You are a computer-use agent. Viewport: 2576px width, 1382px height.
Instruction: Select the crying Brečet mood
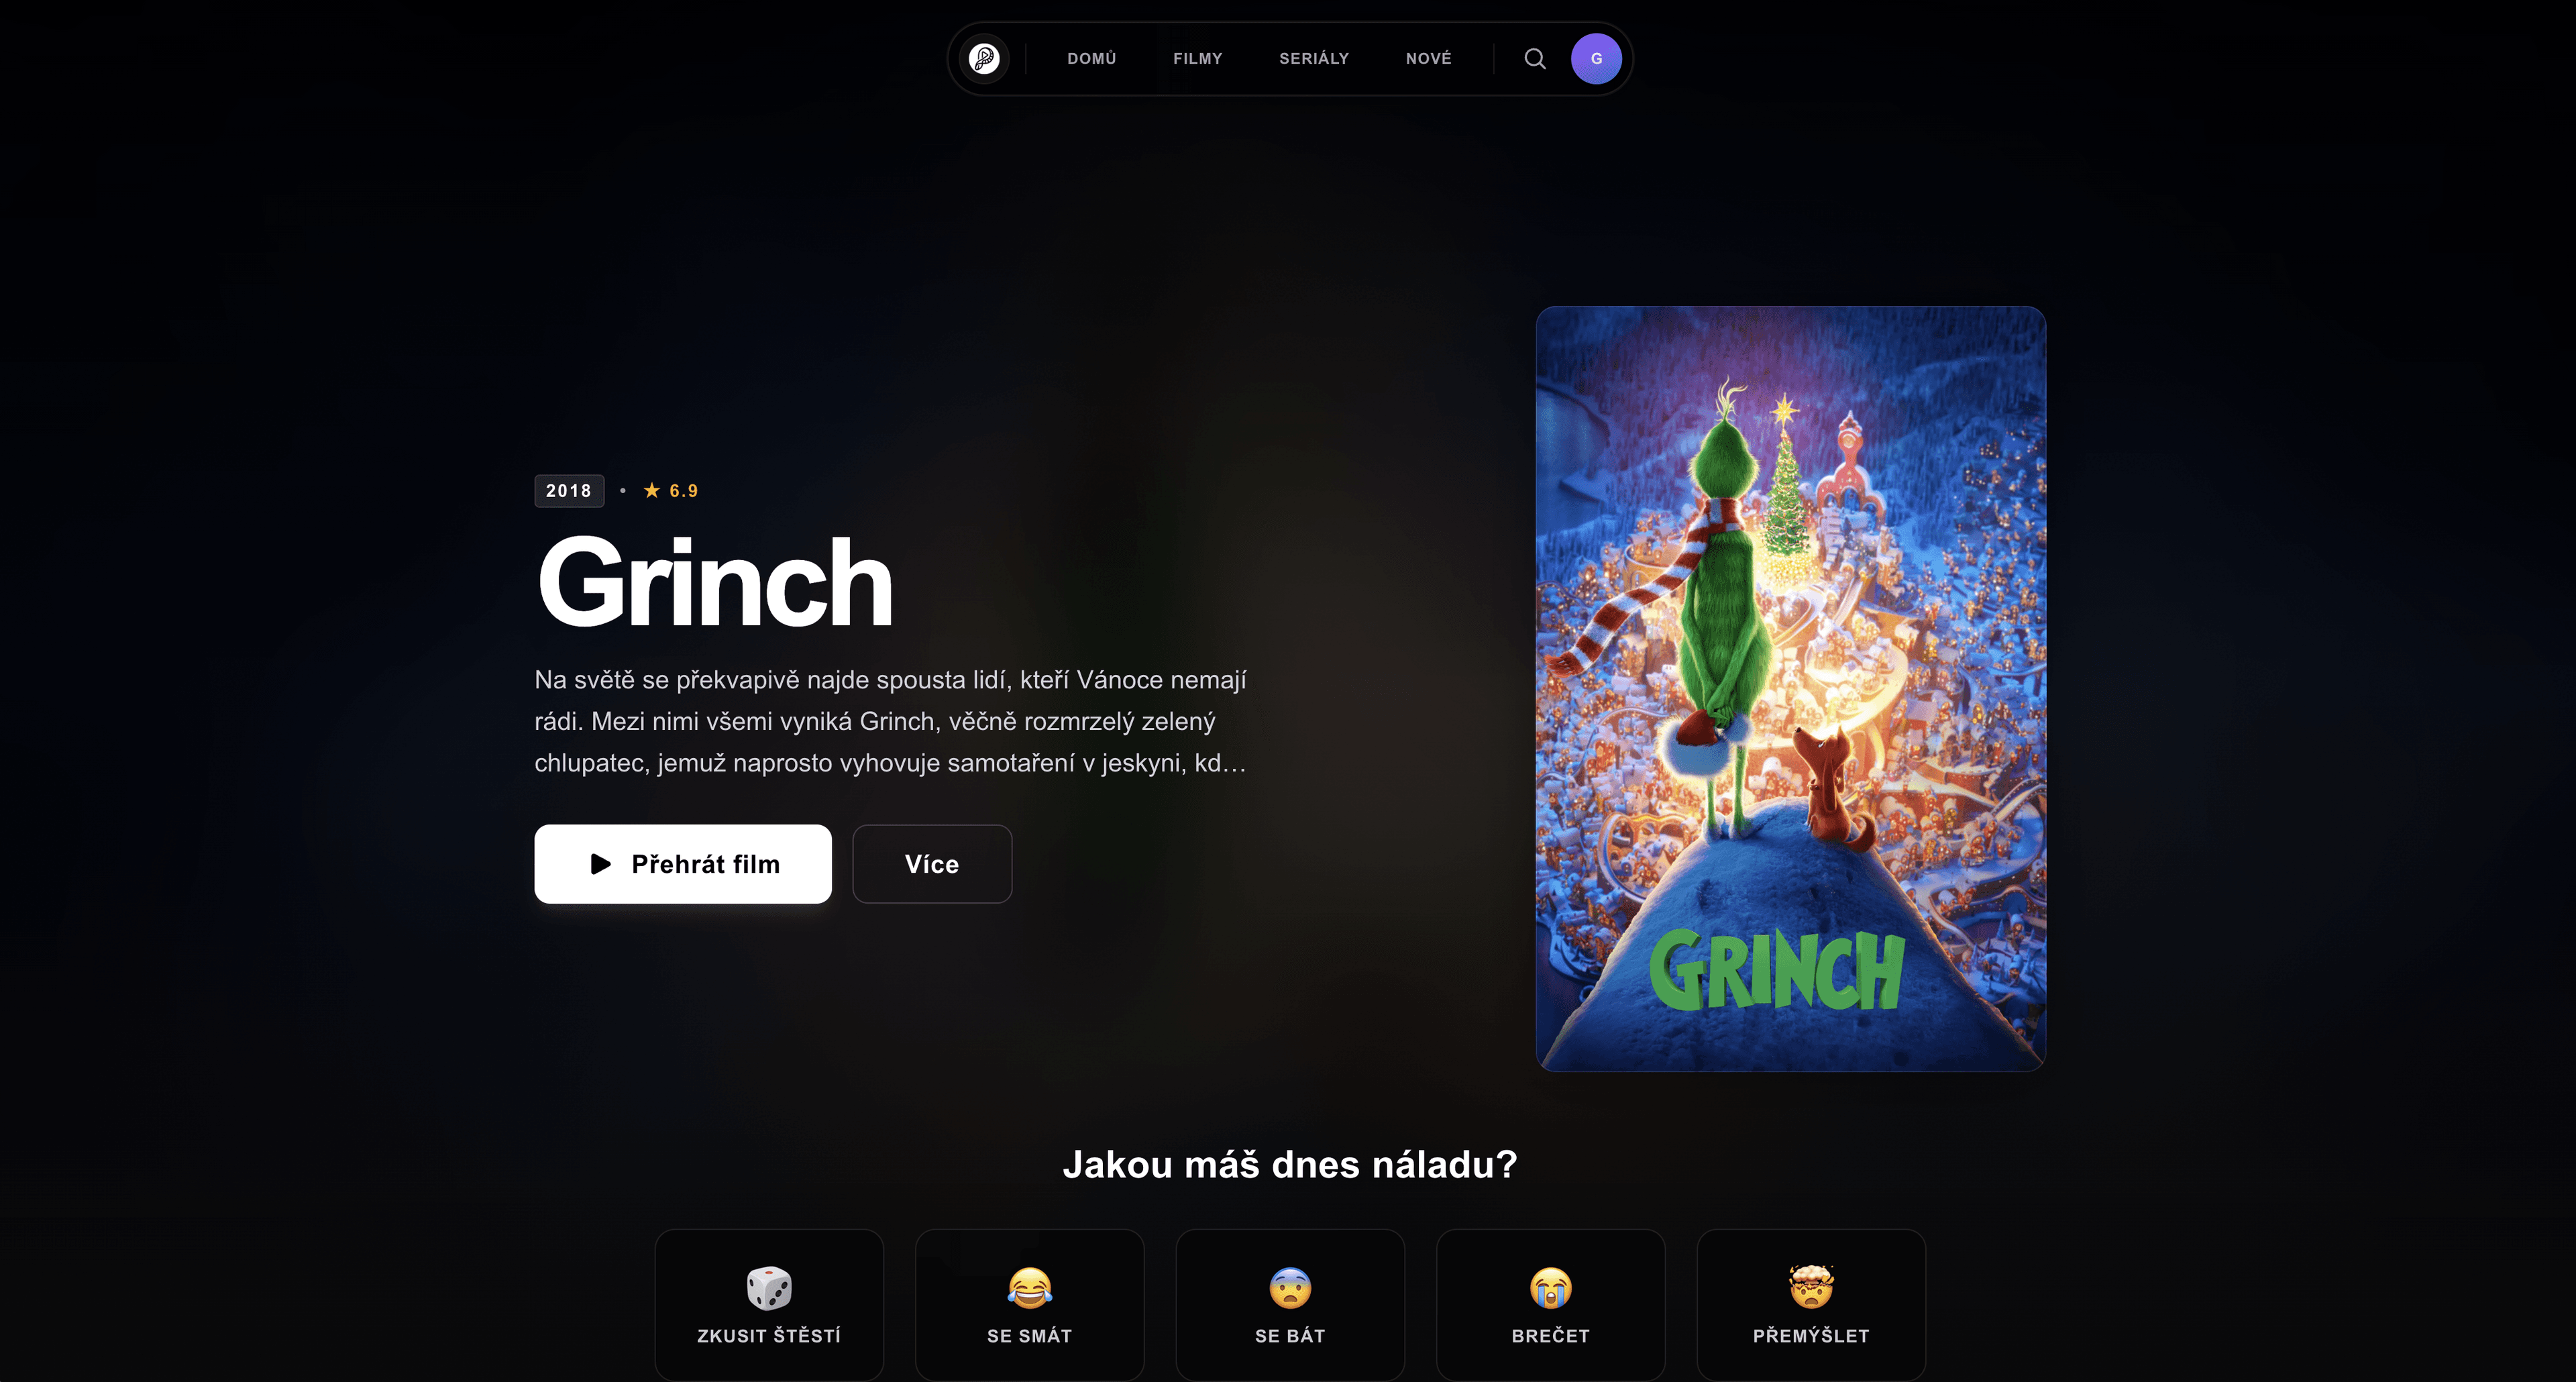(1551, 1305)
